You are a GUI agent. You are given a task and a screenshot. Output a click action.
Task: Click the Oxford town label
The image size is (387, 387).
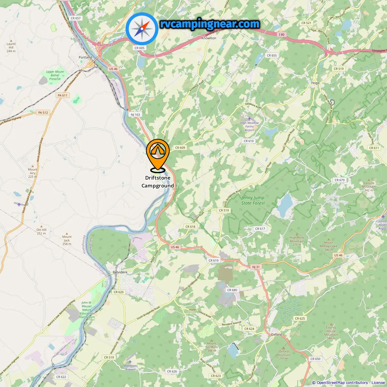pyautogui.click(x=276, y=334)
